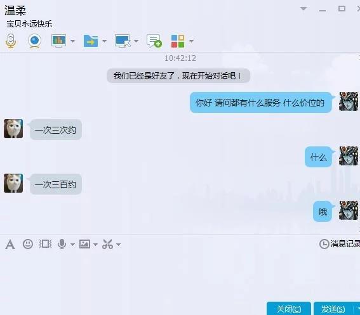Click the cat avatar beside 一次三百约

click(13, 183)
